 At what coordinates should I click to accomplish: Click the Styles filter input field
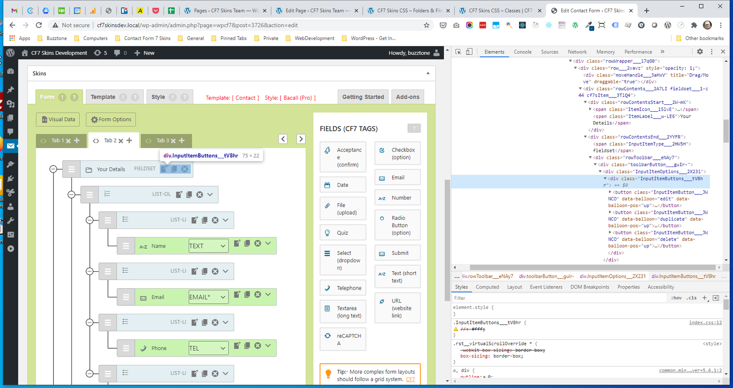coord(559,298)
